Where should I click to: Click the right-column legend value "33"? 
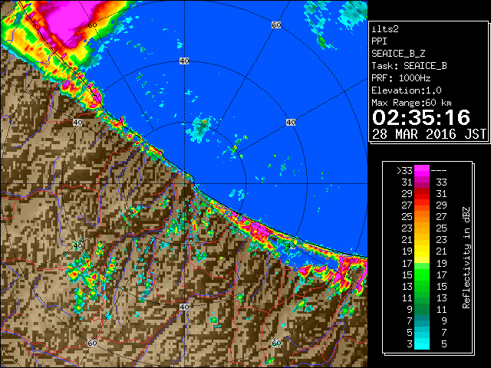[x=441, y=182]
